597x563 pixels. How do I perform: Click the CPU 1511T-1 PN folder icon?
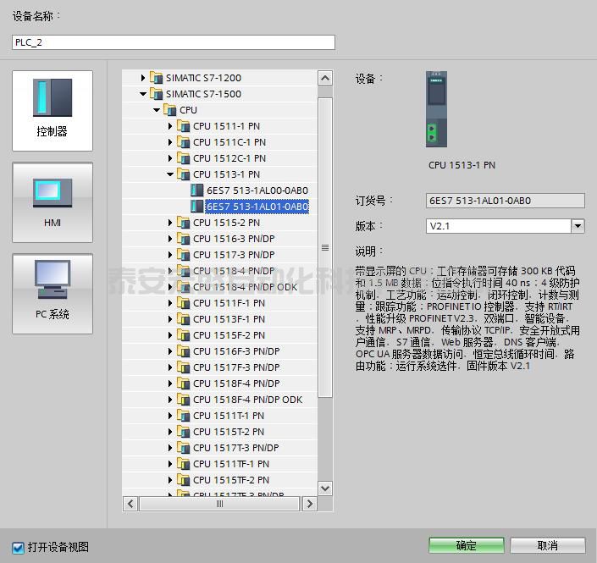pos(183,416)
